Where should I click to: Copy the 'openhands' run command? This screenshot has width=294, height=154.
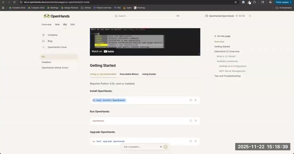[191, 121]
